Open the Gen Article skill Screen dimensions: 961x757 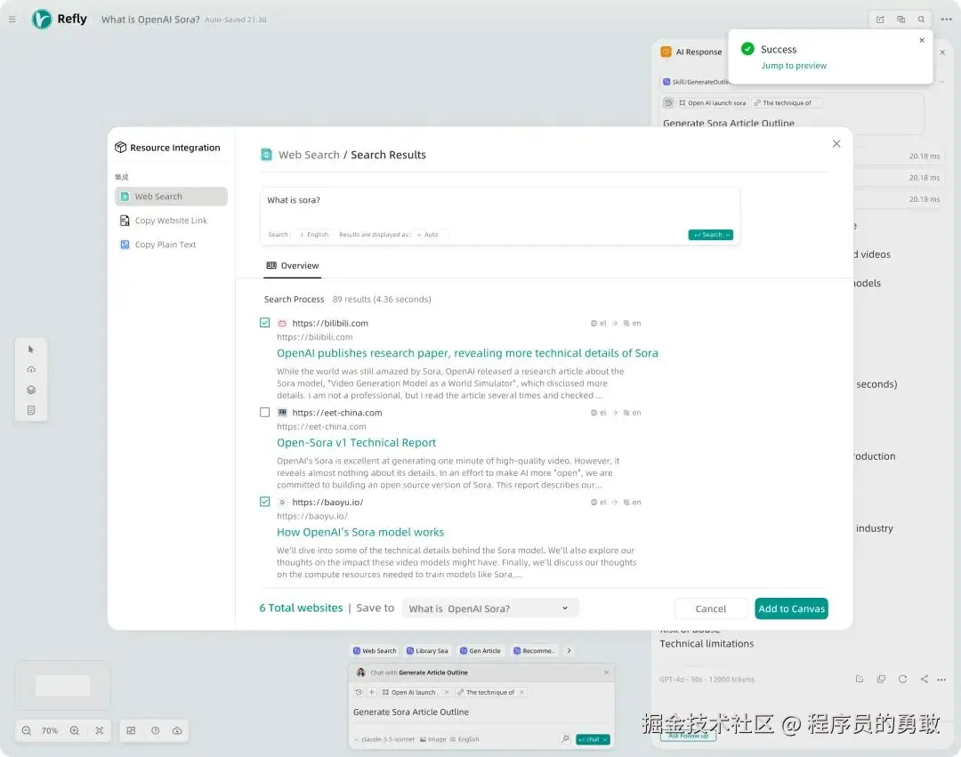click(x=480, y=650)
